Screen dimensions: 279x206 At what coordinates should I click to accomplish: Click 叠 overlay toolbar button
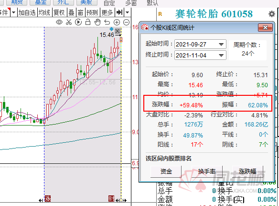click(x=71, y=12)
